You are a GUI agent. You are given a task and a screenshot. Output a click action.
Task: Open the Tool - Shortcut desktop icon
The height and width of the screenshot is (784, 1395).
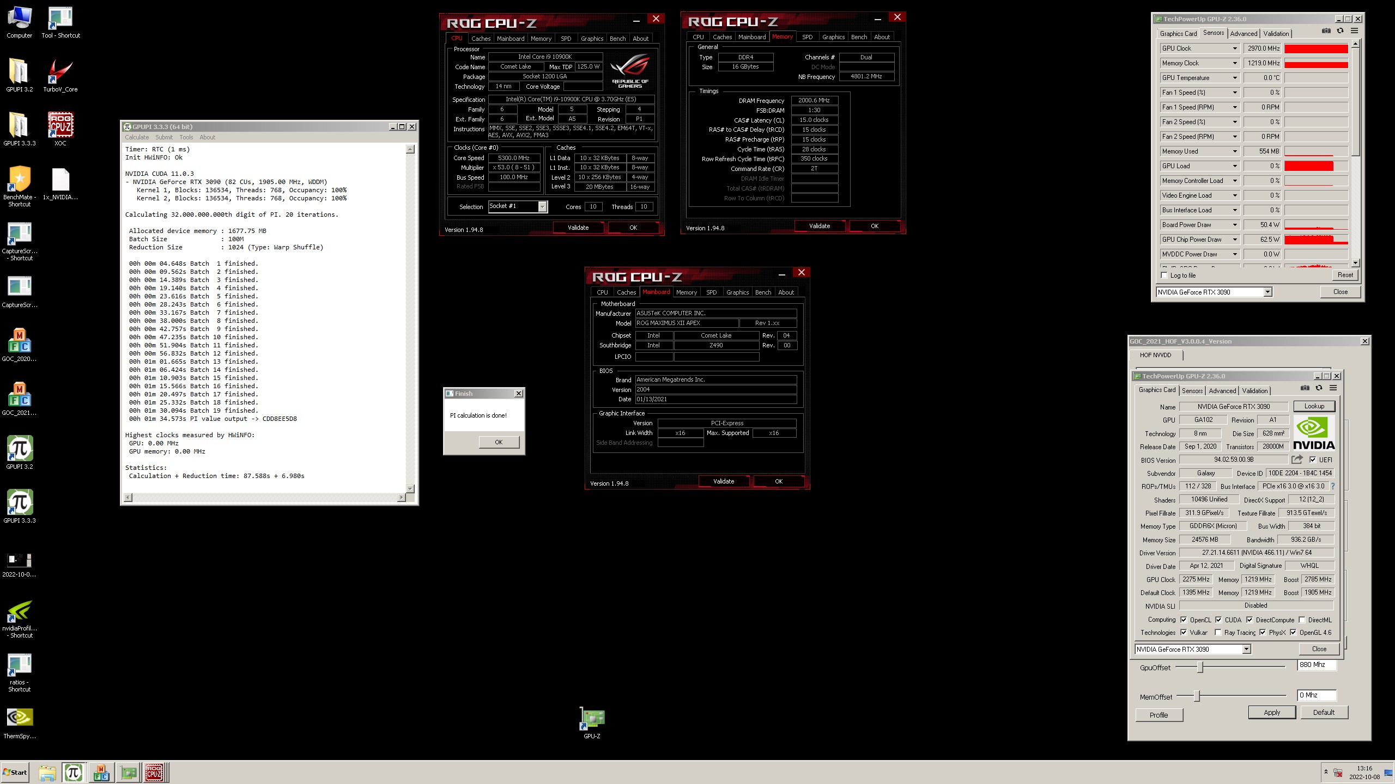pos(60,22)
